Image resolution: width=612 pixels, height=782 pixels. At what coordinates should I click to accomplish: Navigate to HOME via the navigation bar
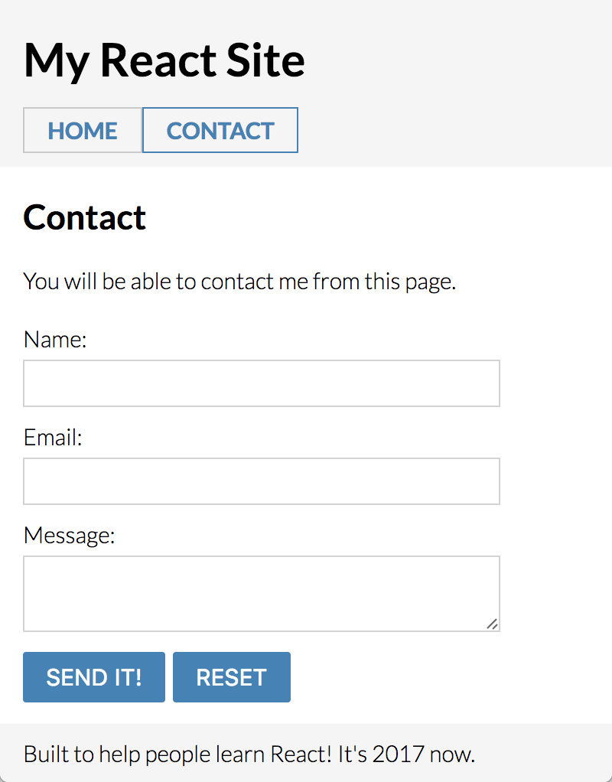[82, 130]
